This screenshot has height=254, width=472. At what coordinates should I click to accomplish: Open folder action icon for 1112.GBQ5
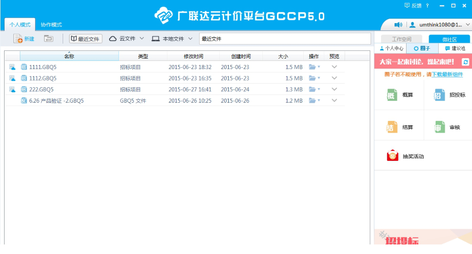[312, 78]
